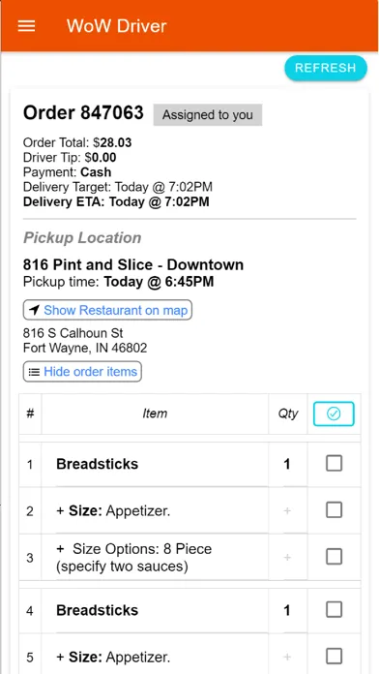The height and width of the screenshot is (674, 379).
Task: Open the hamburger menu icon
Action: [x=26, y=26]
